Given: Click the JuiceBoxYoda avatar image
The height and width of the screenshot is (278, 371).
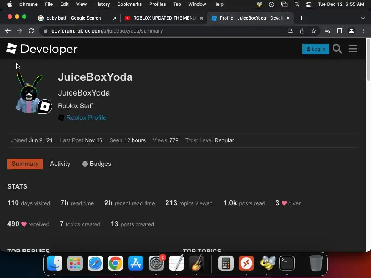Looking at the screenshot, I should [29, 93].
